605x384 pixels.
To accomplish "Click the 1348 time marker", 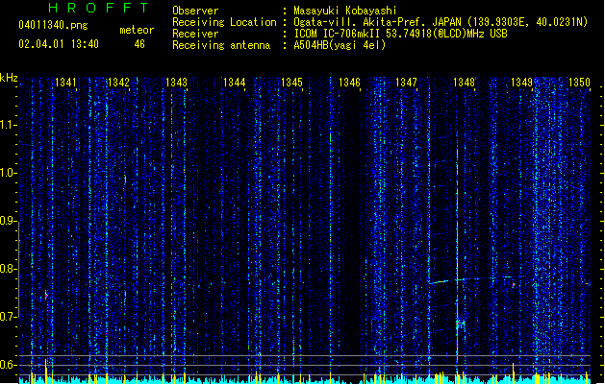I will 464,82.
